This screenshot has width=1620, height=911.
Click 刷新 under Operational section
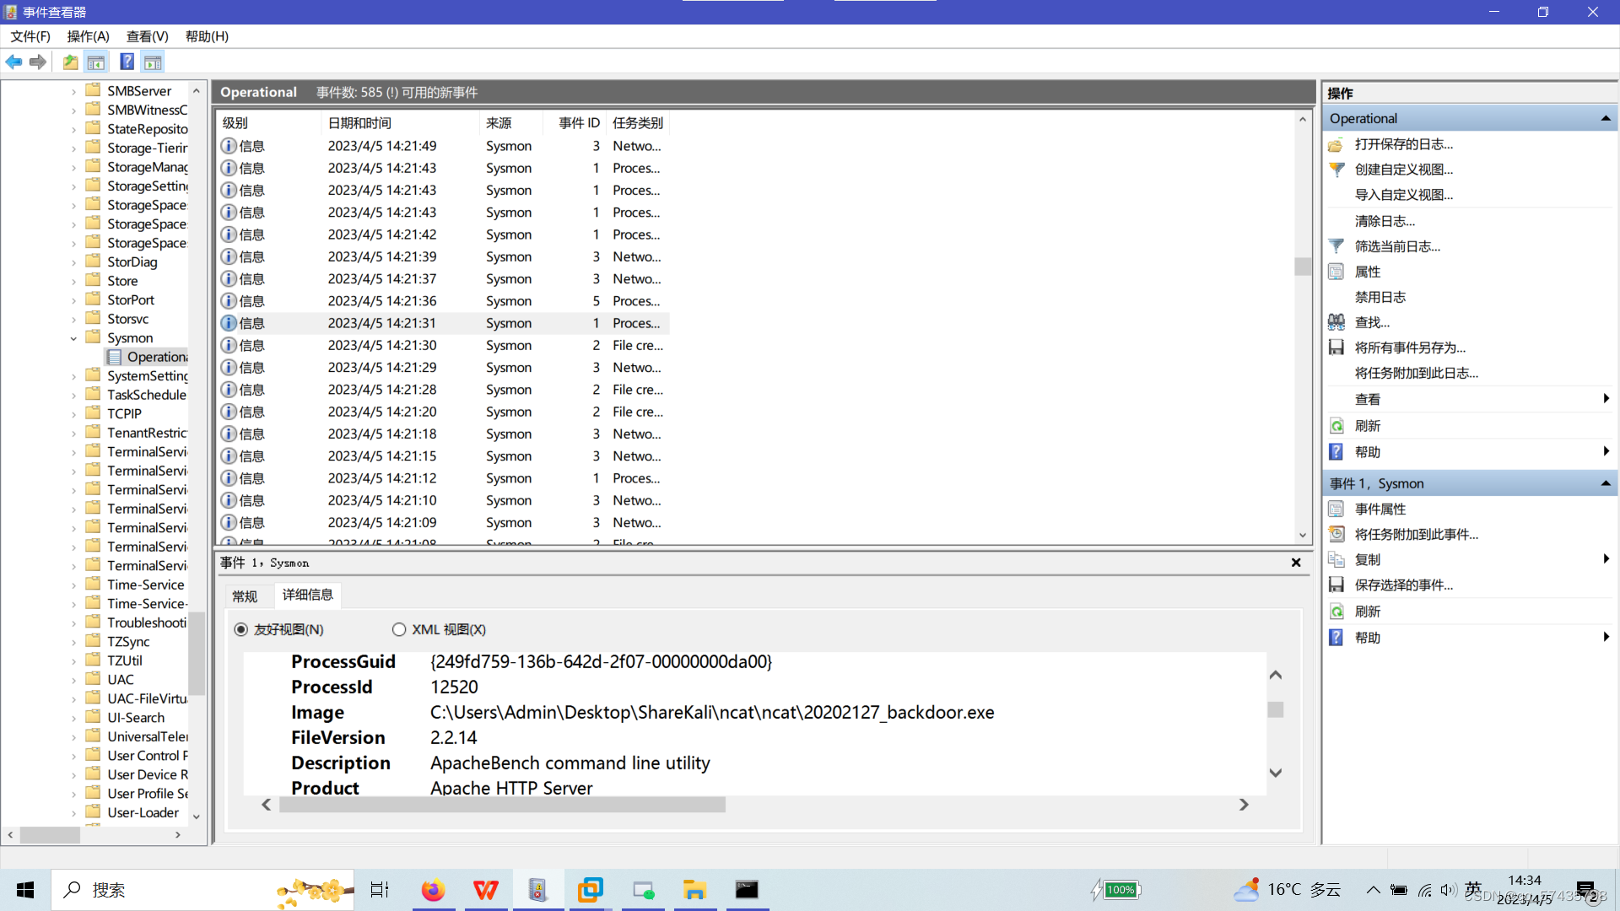coord(1367,426)
